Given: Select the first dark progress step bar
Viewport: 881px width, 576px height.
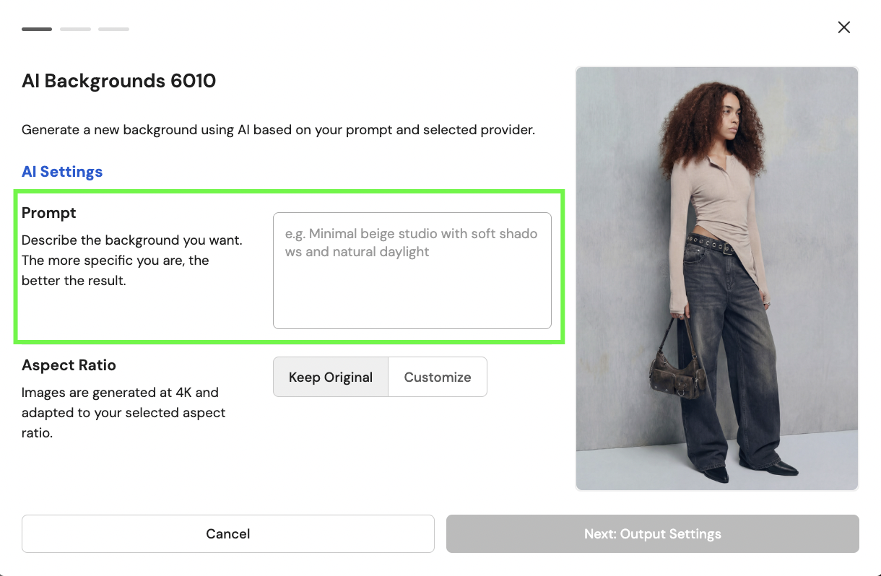Looking at the screenshot, I should click(37, 29).
